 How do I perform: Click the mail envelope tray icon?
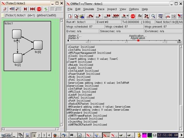[x=154, y=135]
